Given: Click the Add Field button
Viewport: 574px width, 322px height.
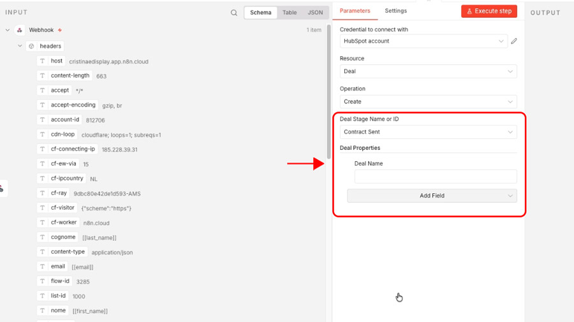Looking at the screenshot, I should (x=432, y=196).
